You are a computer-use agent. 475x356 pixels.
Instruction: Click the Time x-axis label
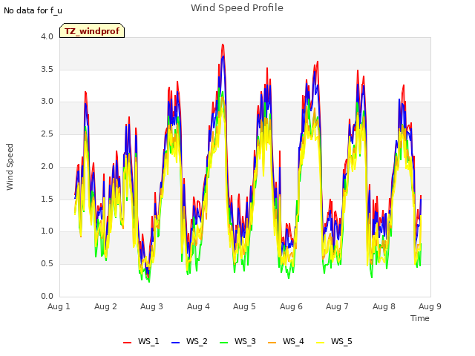click(420, 318)
